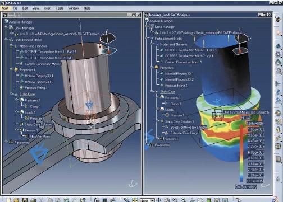Open the Help menu
Viewport: 283px width, 202px height.
tap(87, 8)
